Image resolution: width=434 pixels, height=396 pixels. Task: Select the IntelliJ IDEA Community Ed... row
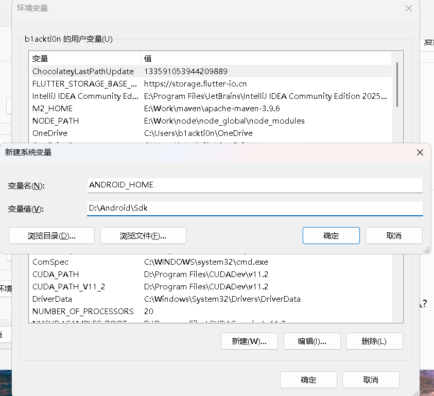pos(212,96)
